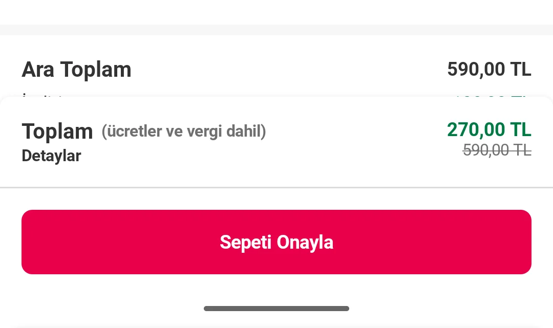Tap the Ara Toplam 590,00 TL amount
The height and width of the screenshot is (328, 553).
pyautogui.click(x=489, y=69)
